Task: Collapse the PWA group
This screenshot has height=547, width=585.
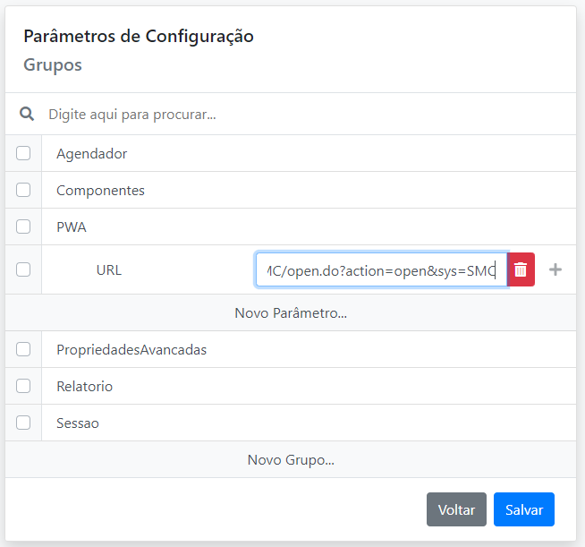Action: pyautogui.click(x=72, y=227)
